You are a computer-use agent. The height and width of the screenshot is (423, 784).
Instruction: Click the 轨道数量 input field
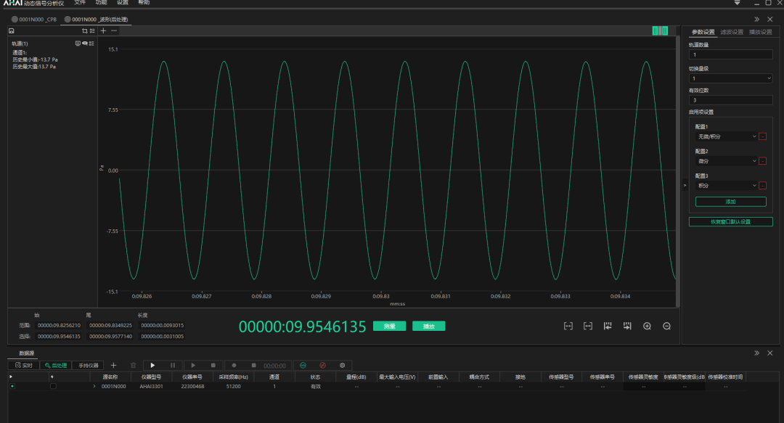730,54
